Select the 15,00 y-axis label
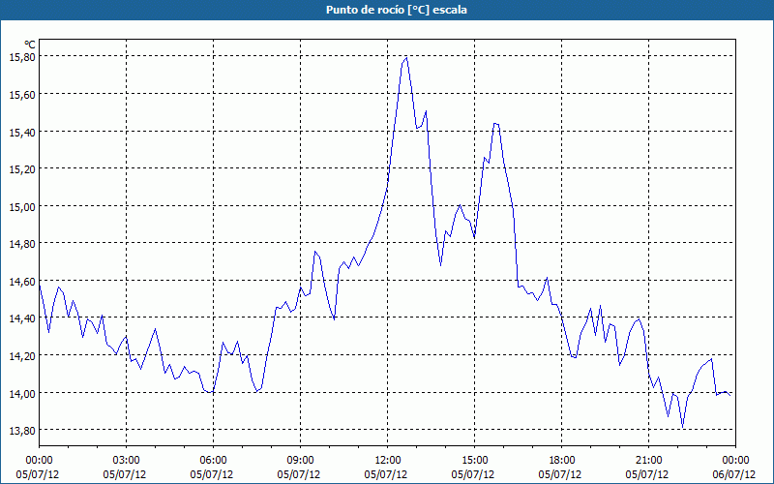 [22, 206]
